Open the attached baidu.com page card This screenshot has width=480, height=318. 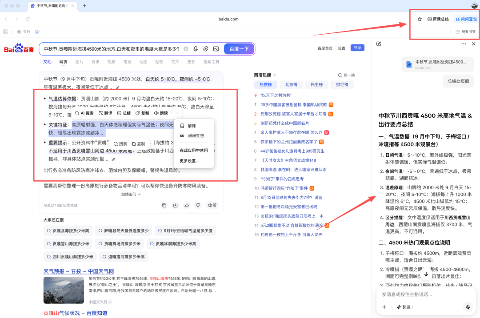[437, 64]
